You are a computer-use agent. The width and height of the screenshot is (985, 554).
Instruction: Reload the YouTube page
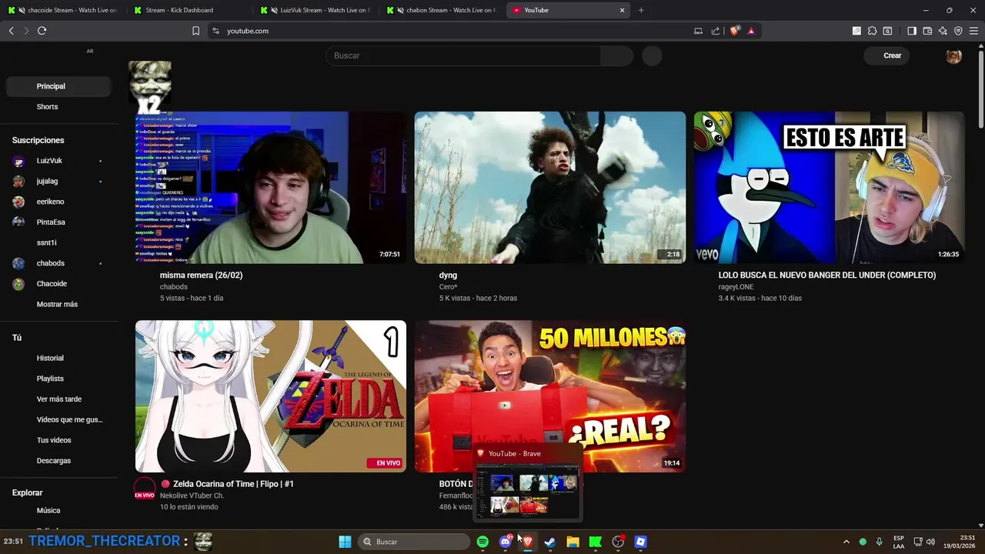point(42,31)
